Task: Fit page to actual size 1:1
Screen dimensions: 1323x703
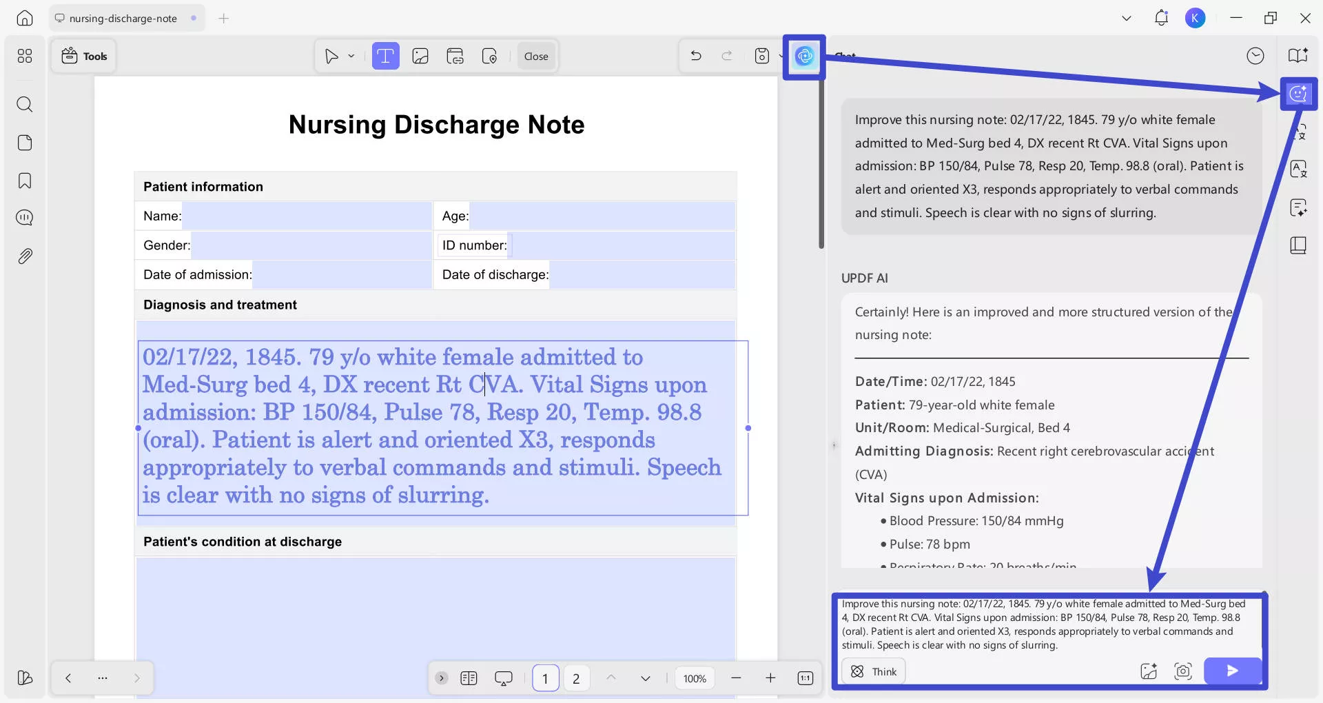Action: [x=805, y=678]
